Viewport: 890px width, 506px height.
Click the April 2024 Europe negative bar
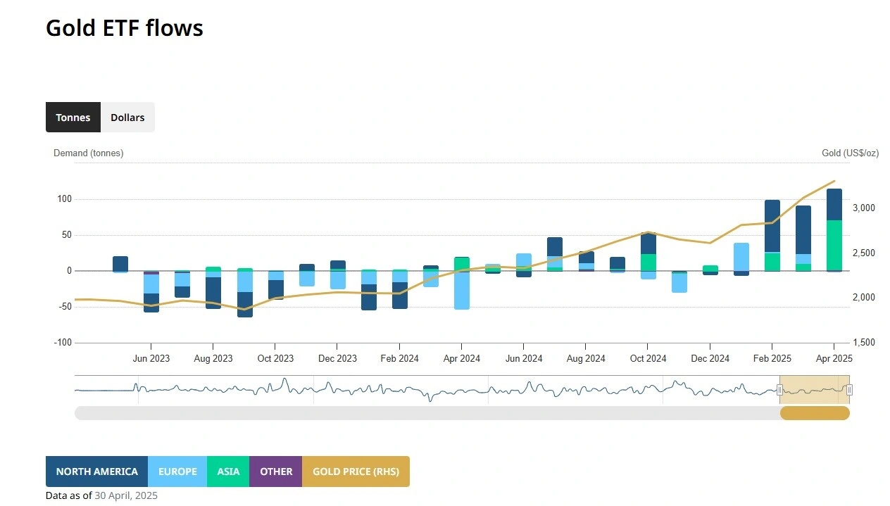(x=462, y=290)
